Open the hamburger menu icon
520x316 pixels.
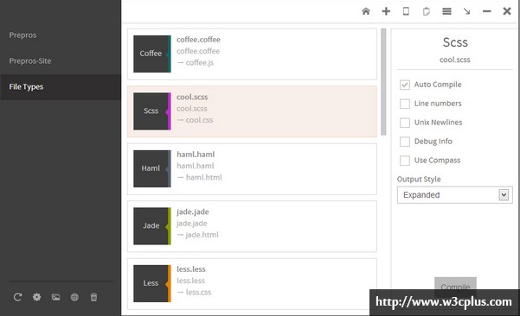click(446, 11)
